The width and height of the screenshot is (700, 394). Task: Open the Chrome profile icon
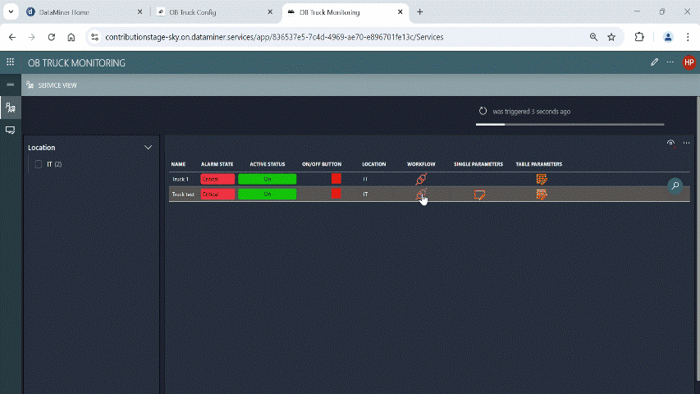[x=668, y=37]
